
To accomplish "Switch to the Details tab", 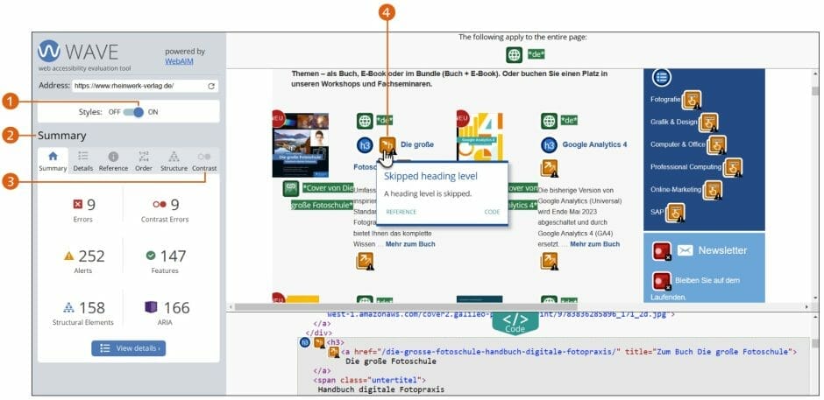I will point(83,162).
